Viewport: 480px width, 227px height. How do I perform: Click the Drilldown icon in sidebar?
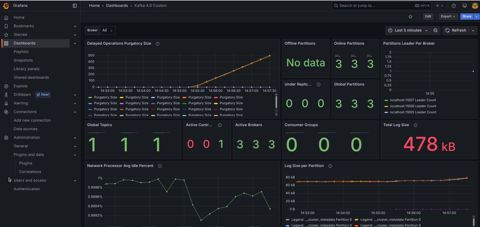click(x=6, y=95)
